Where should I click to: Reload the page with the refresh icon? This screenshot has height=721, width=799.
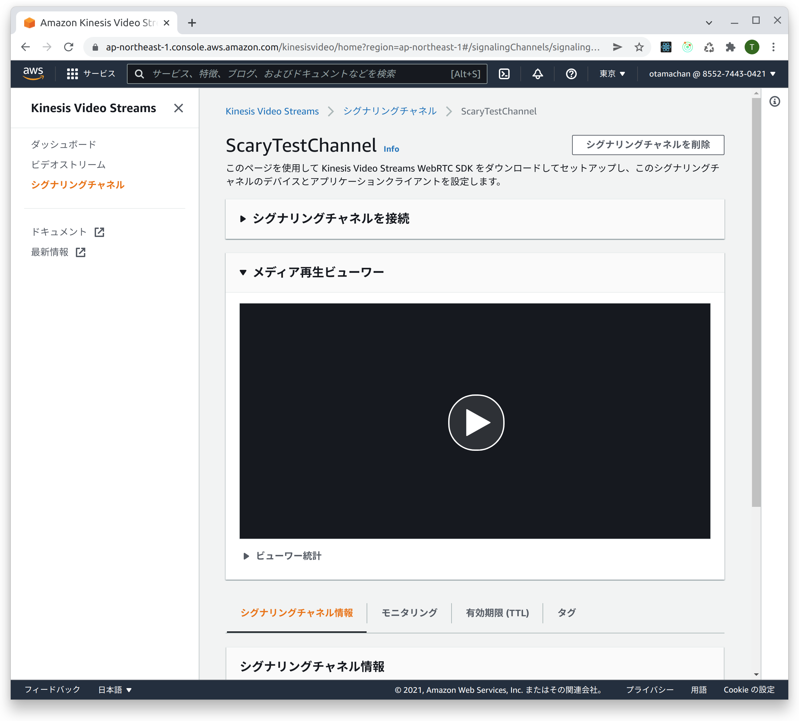pos(68,47)
